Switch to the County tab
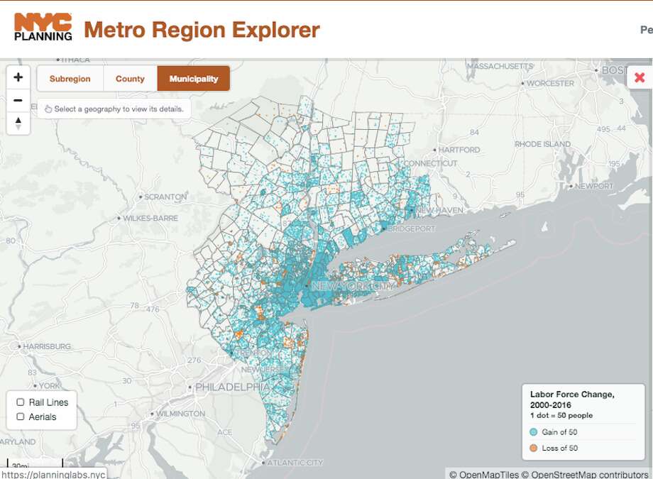 (130, 78)
